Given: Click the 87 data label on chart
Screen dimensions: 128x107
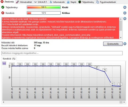Looking at the screenshot, I should pyautogui.click(x=97, y=67).
